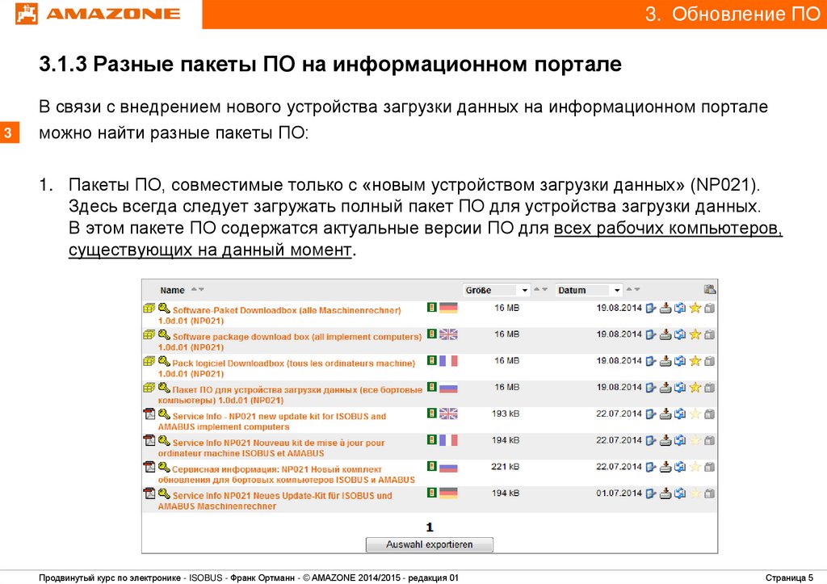Click the 221 kB size value
The image size is (827, 584).
[x=506, y=466]
